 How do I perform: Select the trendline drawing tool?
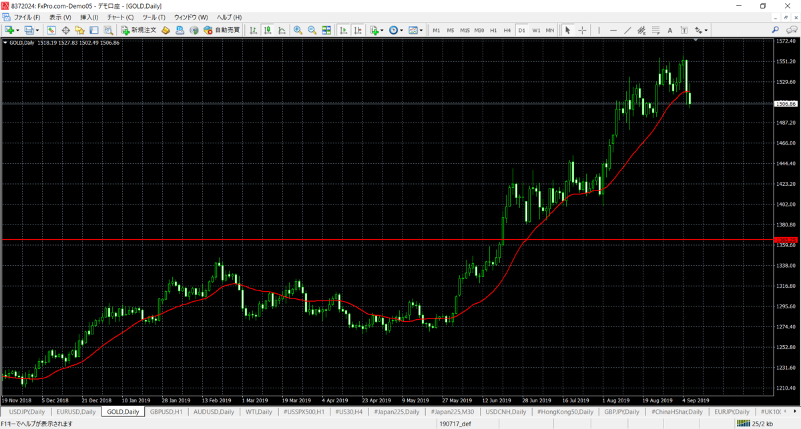tap(627, 30)
